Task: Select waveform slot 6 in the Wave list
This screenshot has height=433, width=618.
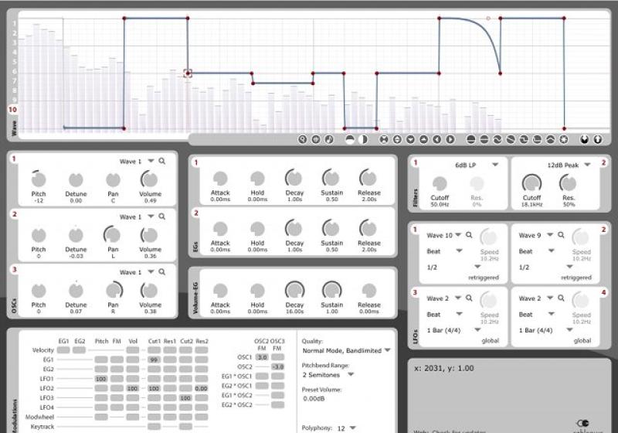Action: (15, 71)
